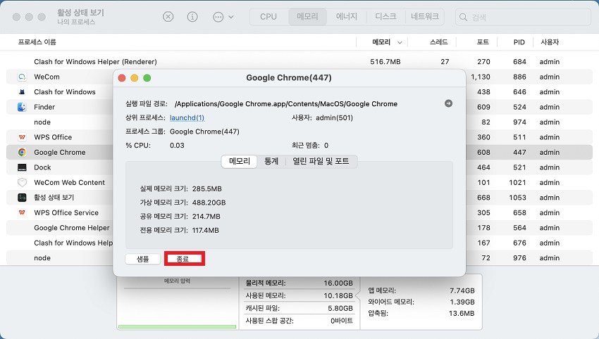599x339 pixels.
Task: Open the 디스크 tab
Action: coord(385,17)
